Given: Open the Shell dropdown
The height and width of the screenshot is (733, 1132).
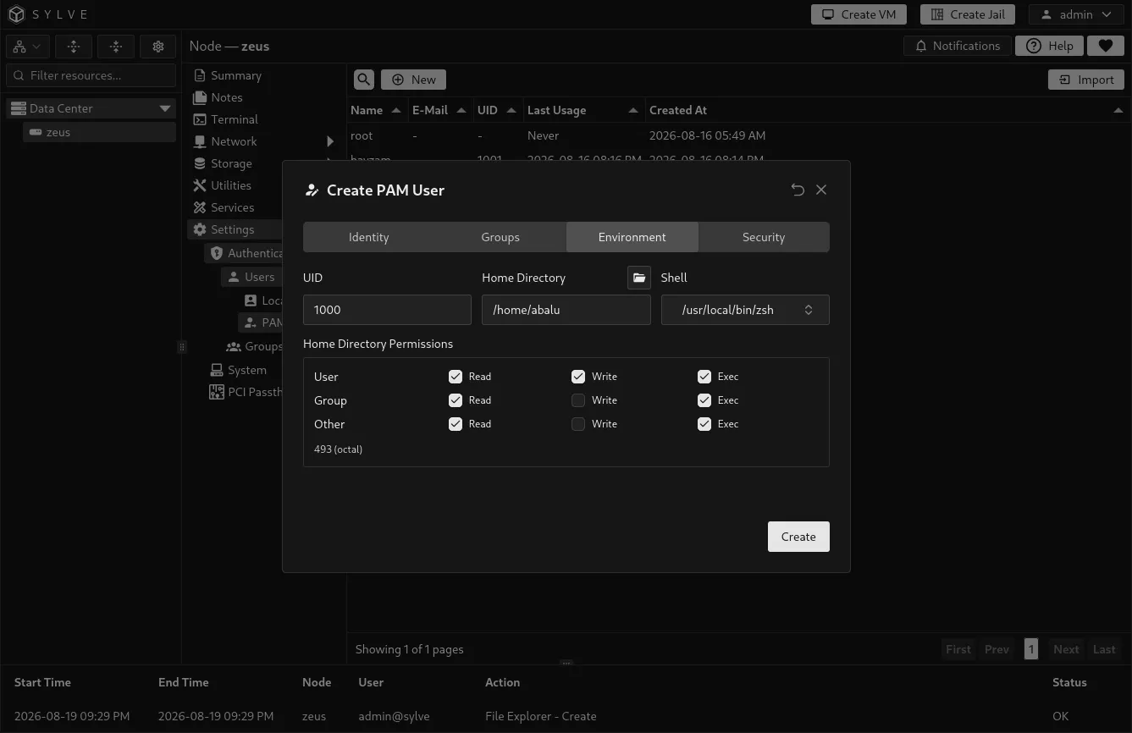Looking at the screenshot, I should 745,310.
